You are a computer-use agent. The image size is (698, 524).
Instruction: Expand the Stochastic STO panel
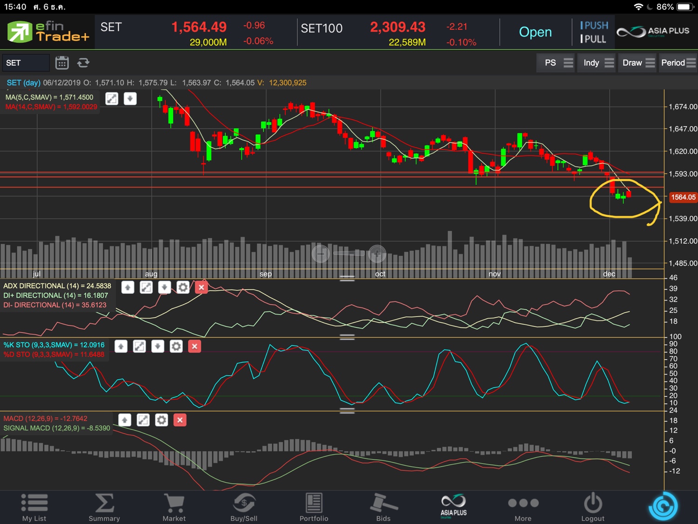coord(140,346)
